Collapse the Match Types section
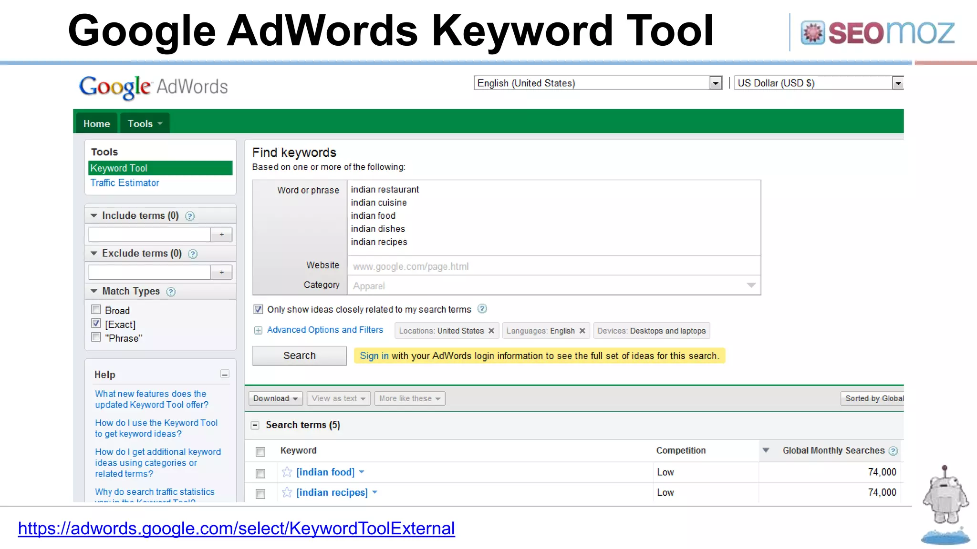The height and width of the screenshot is (549, 977). coord(94,291)
